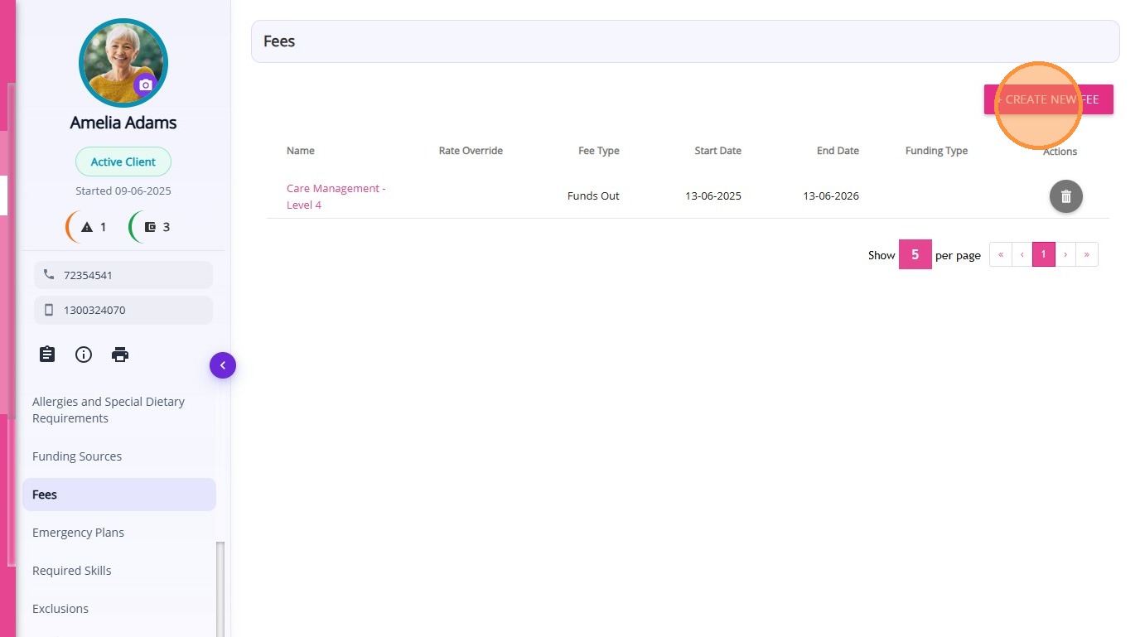The height and width of the screenshot is (637, 1140).
Task: Click the camera icon on profile photo
Action: 146,84
